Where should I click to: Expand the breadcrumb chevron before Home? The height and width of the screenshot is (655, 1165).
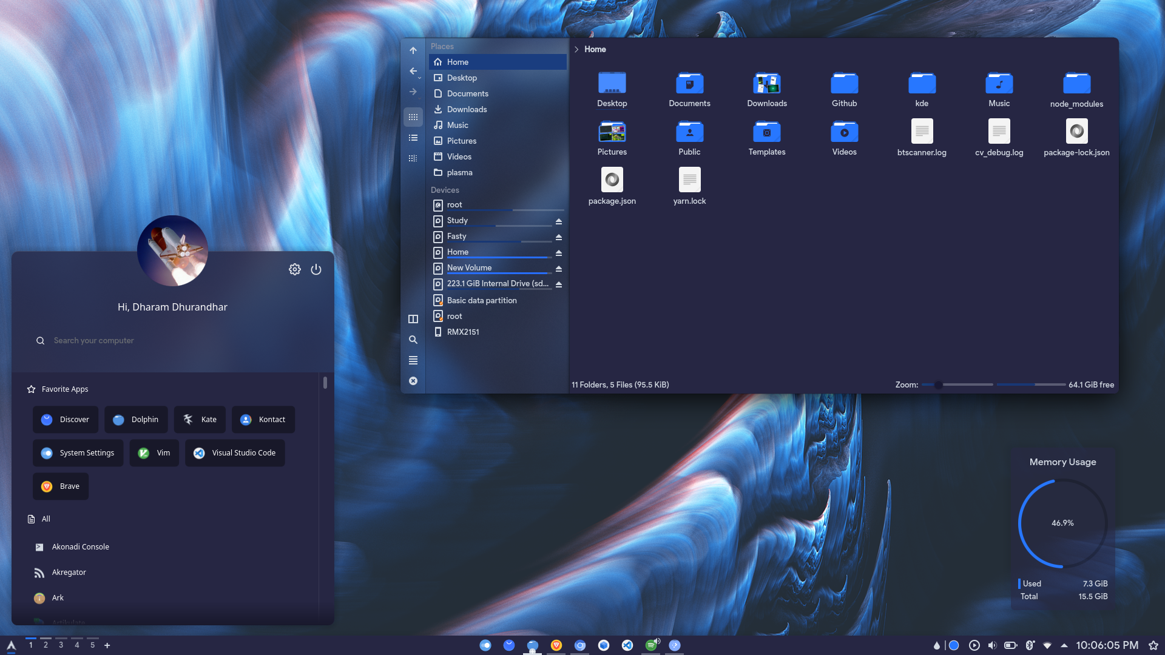click(576, 49)
